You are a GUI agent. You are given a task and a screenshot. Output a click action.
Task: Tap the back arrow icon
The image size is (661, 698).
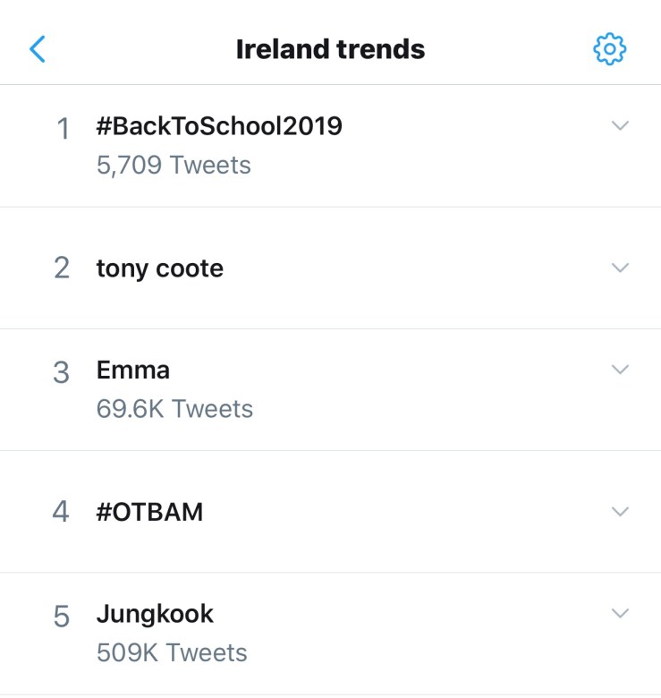[x=38, y=48]
